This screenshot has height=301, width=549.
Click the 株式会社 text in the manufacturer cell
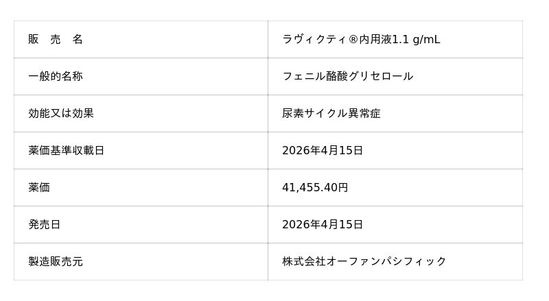click(x=303, y=262)
